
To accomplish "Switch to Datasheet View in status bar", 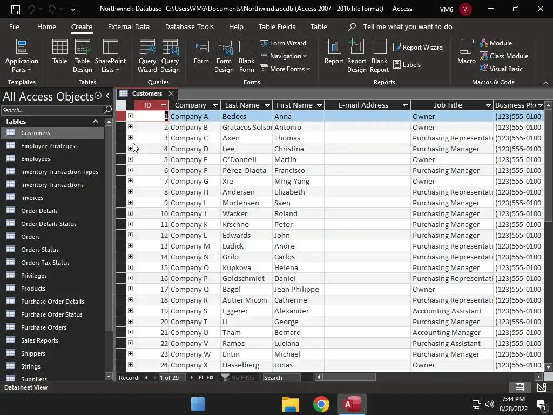I will pos(520,387).
